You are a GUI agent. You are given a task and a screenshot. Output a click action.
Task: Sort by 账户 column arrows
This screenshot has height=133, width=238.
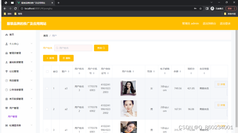pyautogui.click(x=68, y=71)
